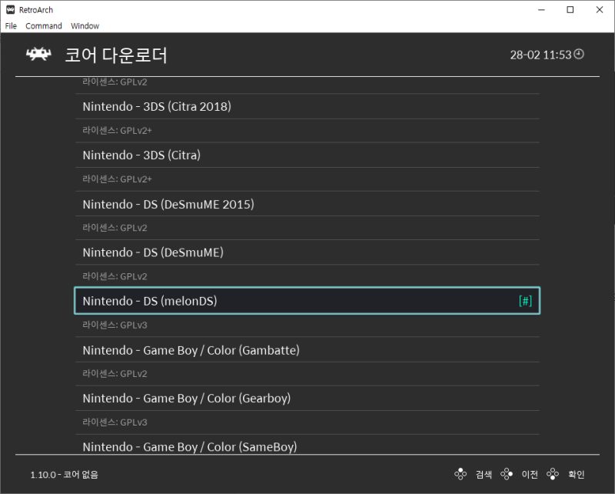The height and width of the screenshot is (494, 615).
Task: Click the clock icon beside the time
Action: 579,54
